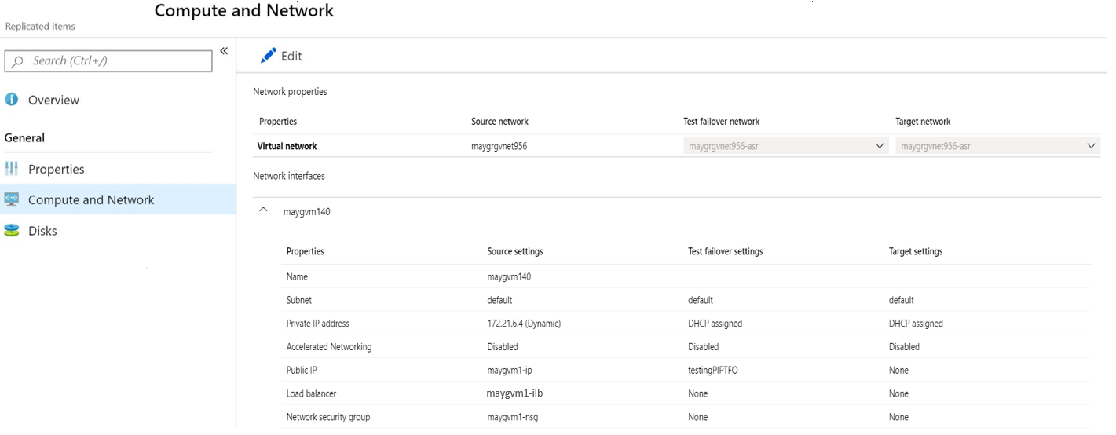Screen dimensions: 1116x435
Task: Click the Properties sliders icon
Action: point(12,169)
